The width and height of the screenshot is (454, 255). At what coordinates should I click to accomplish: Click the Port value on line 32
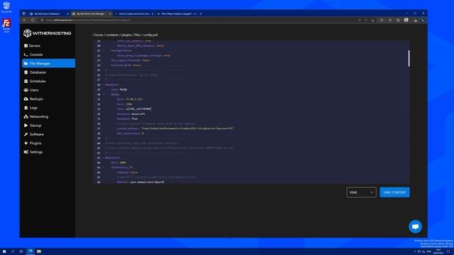click(x=129, y=104)
